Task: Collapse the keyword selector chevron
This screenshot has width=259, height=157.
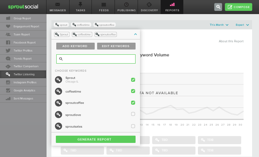Action: pos(136,34)
